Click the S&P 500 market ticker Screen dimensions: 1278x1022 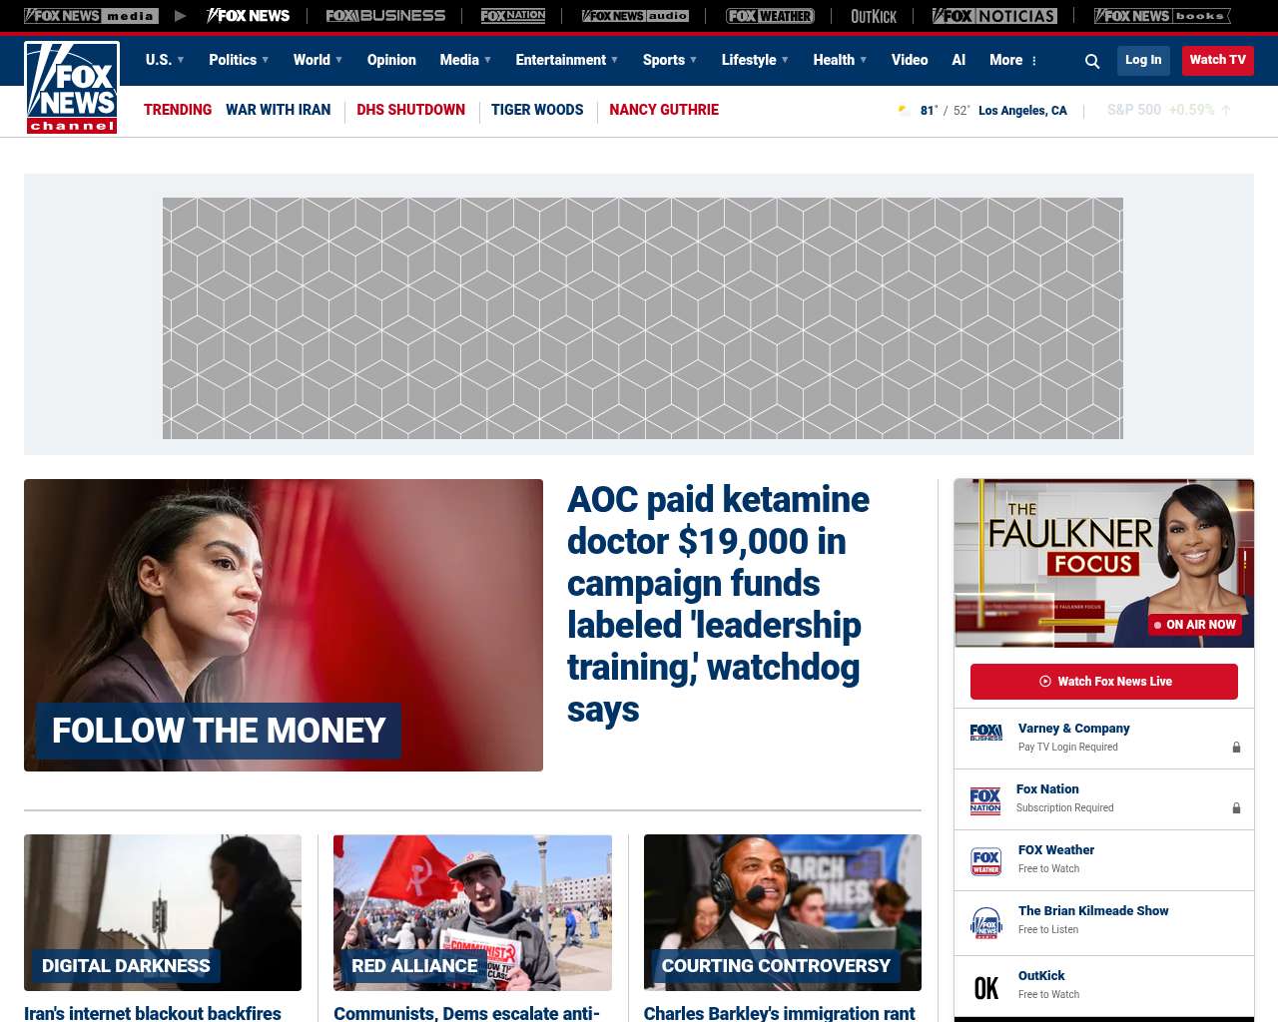pyautogui.click(x=1168, y=110)
